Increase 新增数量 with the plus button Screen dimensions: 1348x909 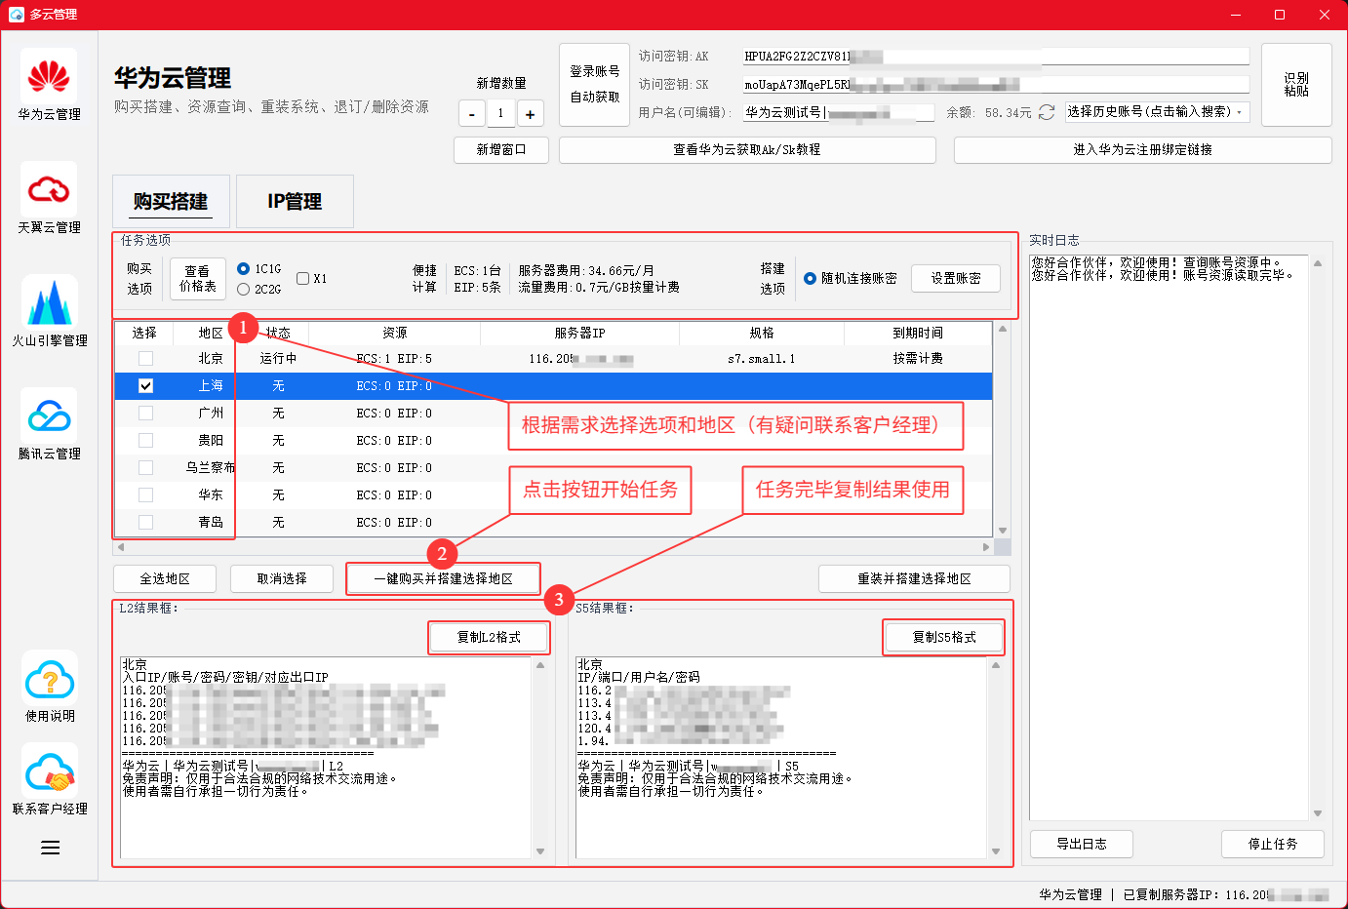(530, 113)
